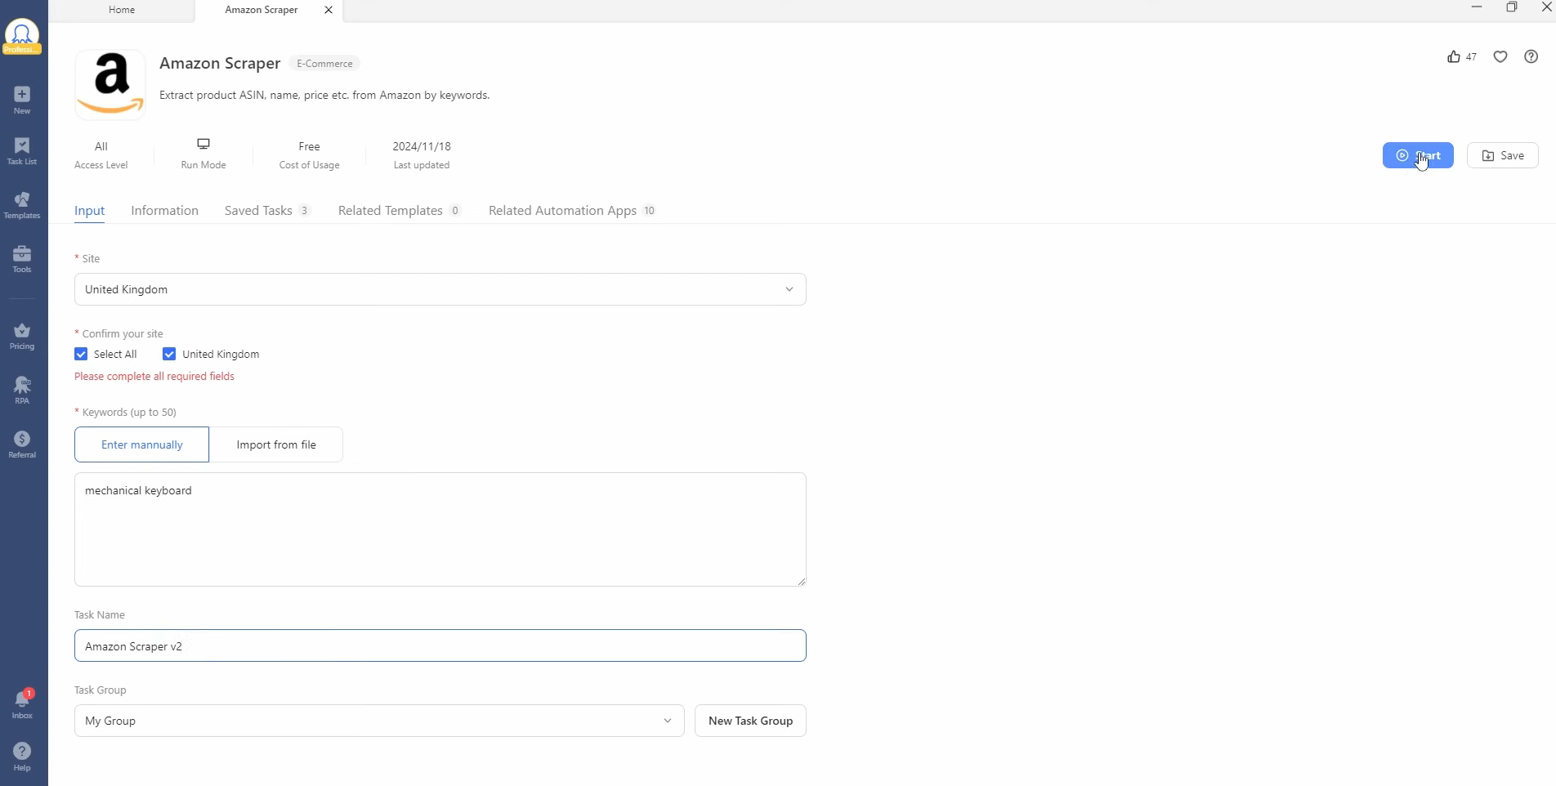The height and width of the screenshot is (786, 1556).
Task: Open Help in sidebar
Action: coord(22,757)
